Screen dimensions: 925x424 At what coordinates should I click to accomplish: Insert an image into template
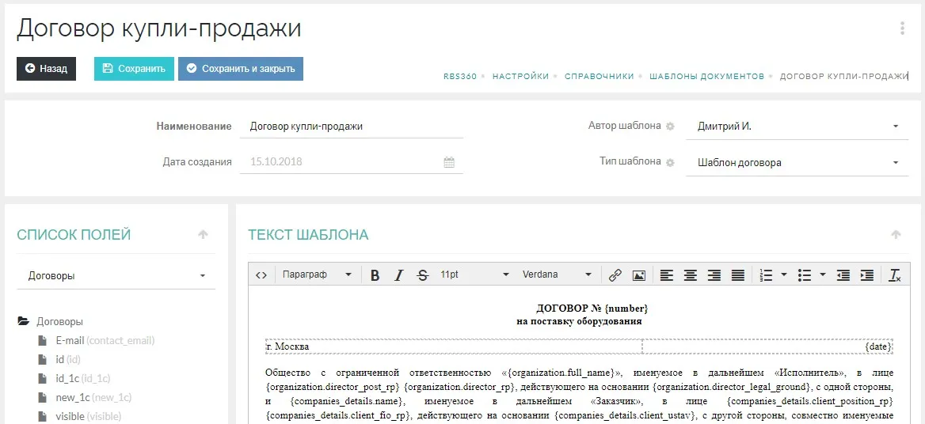click(x=638, y=275)
